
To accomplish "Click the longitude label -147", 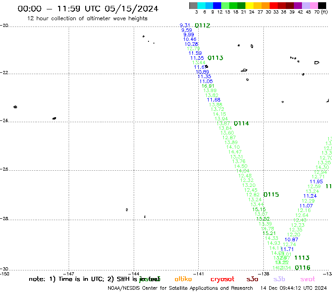I will (x=69, y=274).
